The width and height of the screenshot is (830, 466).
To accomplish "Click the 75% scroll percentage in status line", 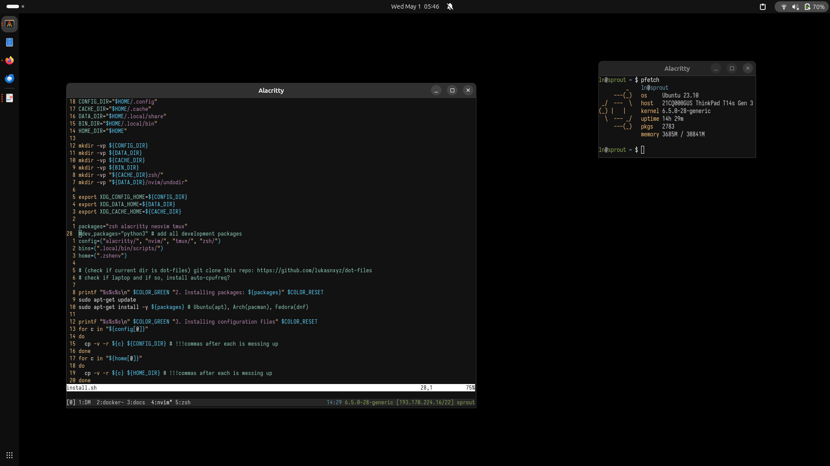I will click(470, 387).
